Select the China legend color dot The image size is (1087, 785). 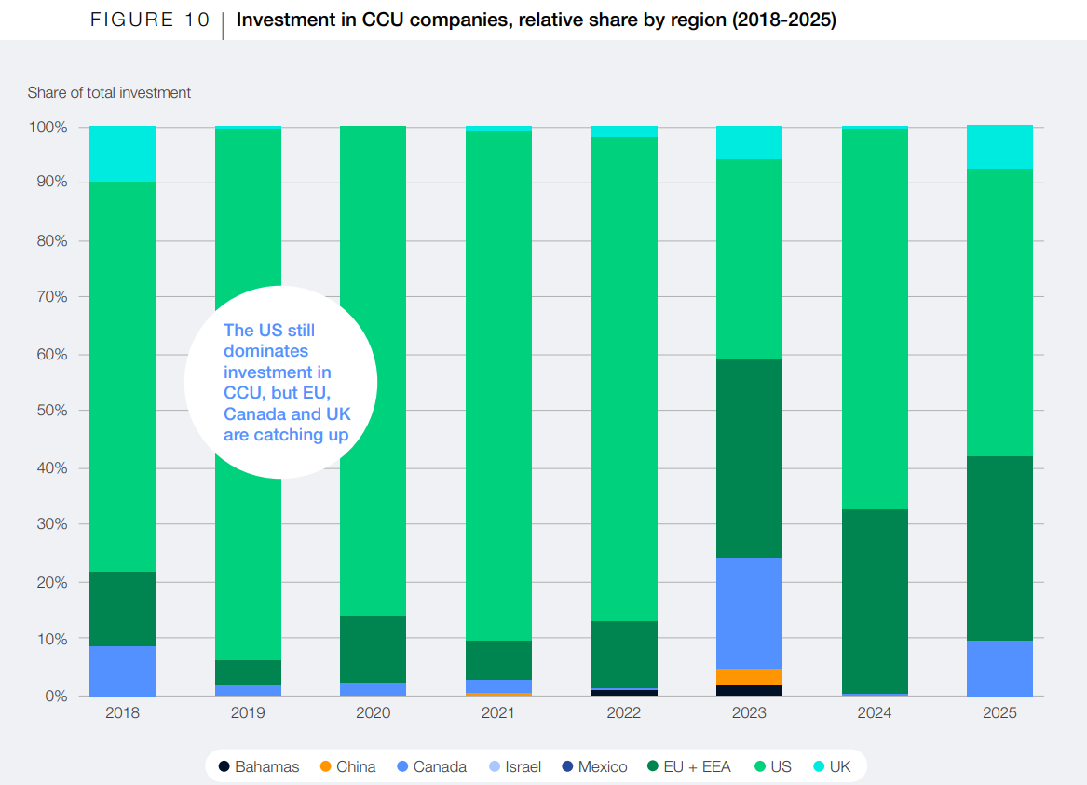click(x=326, y=766)
